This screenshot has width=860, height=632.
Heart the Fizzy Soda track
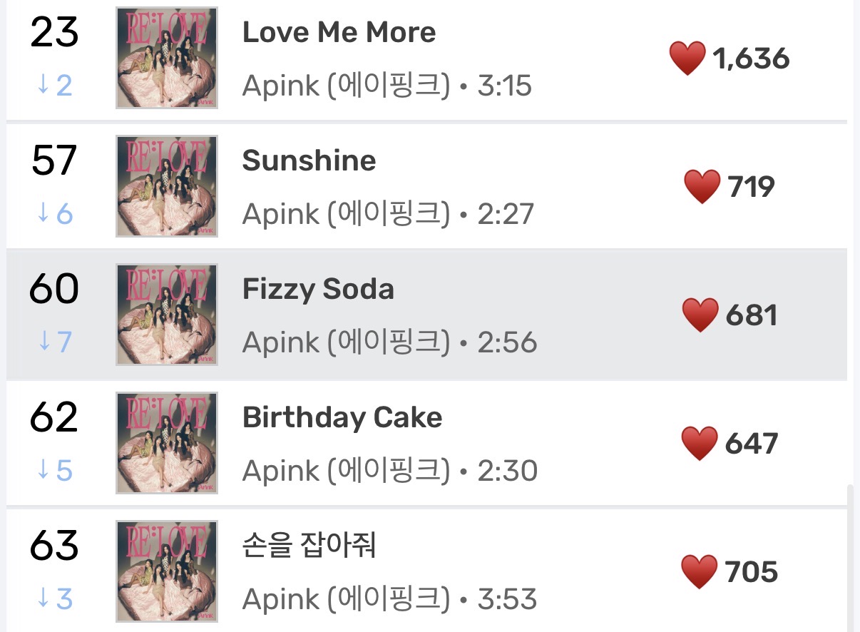tap(700, 315)
